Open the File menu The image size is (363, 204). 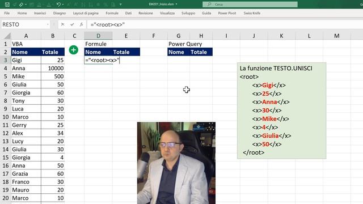[x=7, y=13]
